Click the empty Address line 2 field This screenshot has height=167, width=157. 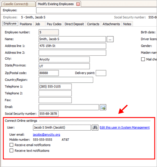point(72,52)
